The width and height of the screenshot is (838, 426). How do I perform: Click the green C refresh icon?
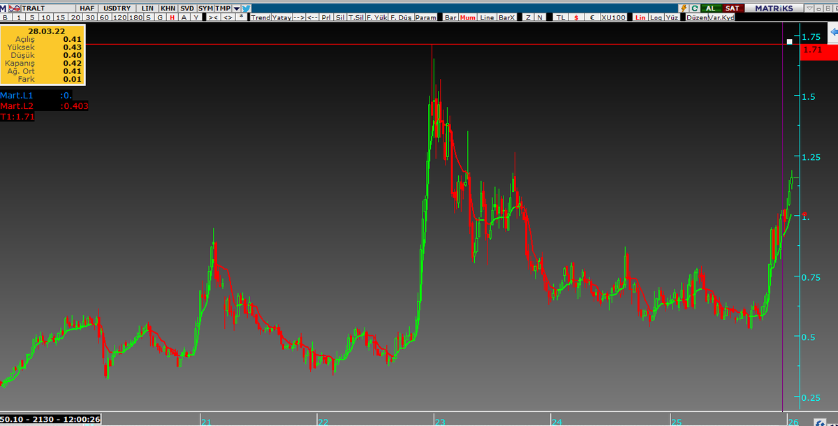(x=695, y=8)
